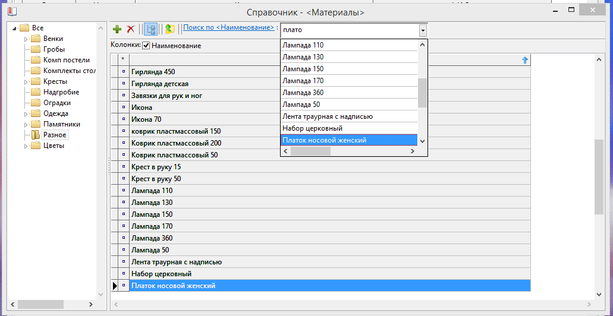This screenshot has height=316, width=613.
Task: Select the Завязки для рук и ног row
Action: 329,95
